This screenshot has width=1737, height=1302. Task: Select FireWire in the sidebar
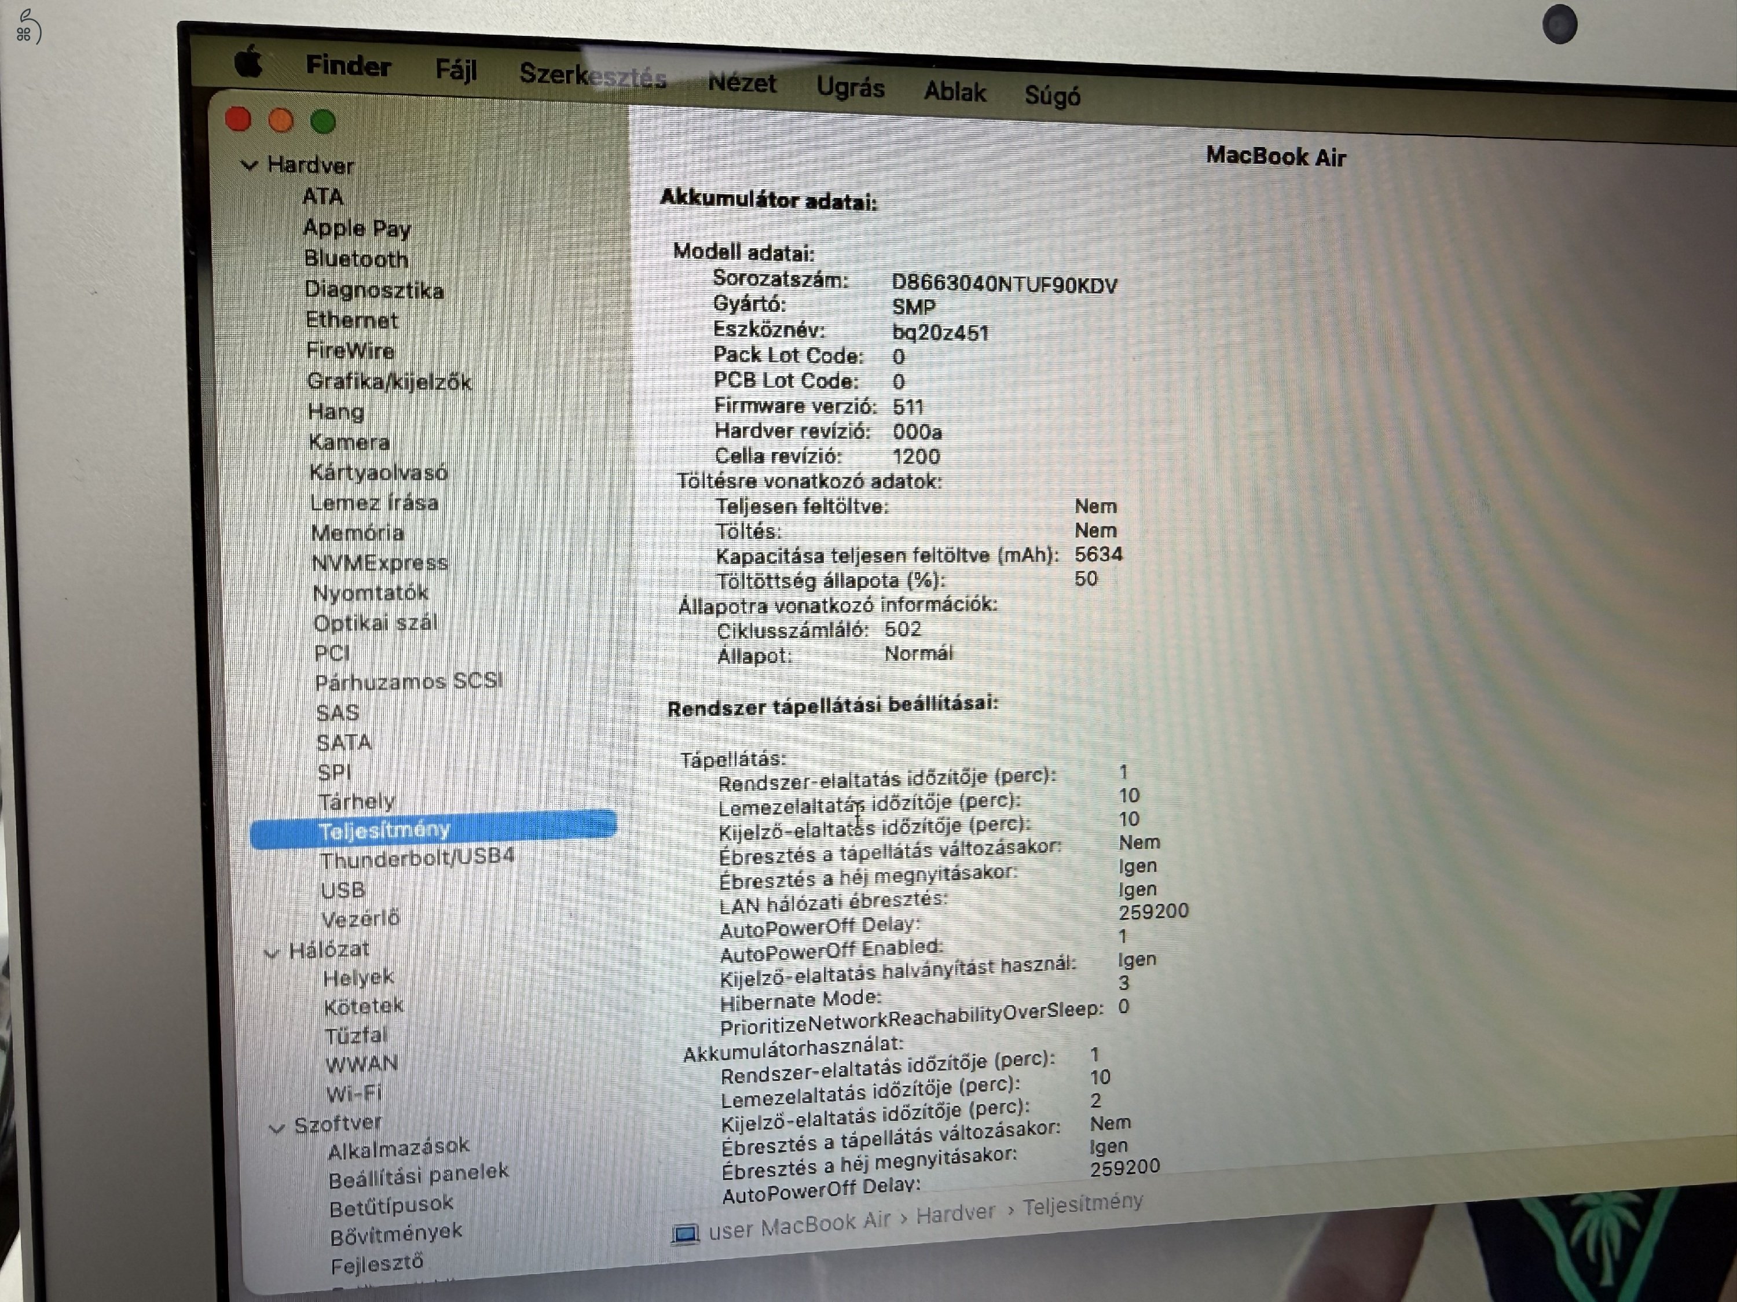[x=350, y=350]
